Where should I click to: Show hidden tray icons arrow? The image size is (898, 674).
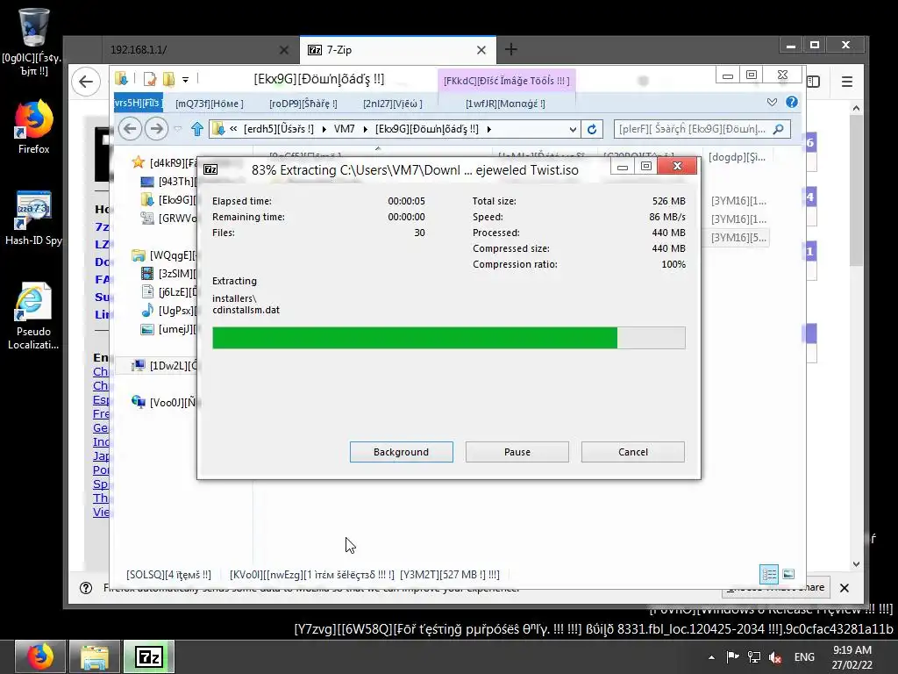pyautogui.click(x=711, y=657)
